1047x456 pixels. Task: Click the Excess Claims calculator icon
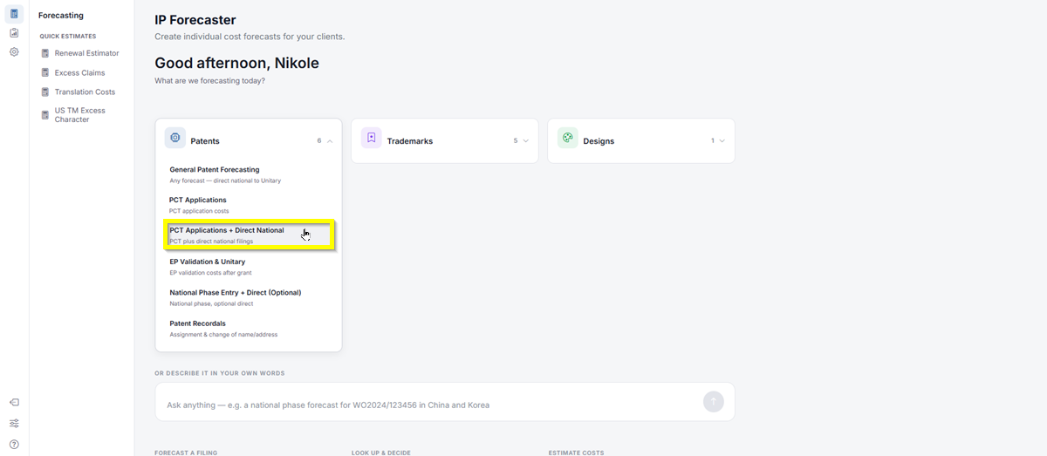[45, 72]
